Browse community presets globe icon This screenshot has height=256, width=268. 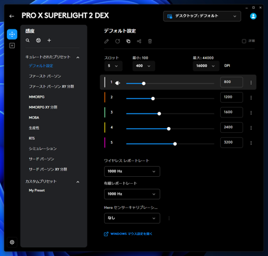click(38, 40)
